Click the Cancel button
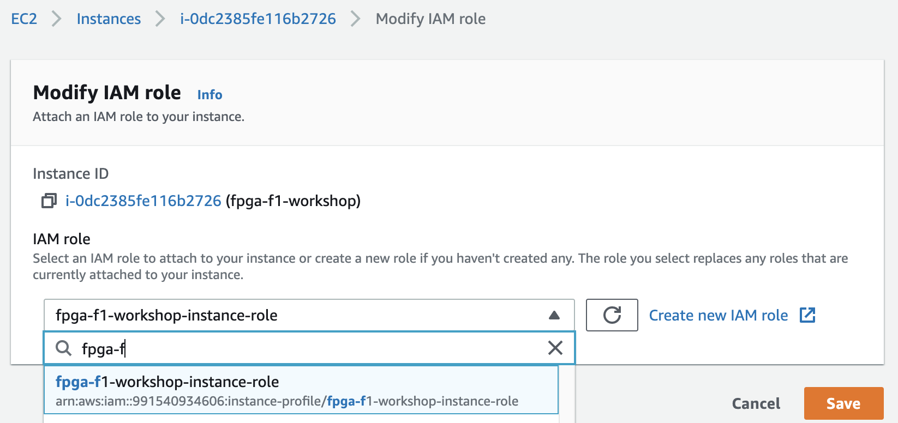This screenshot has width=898, height=423. point(756,403)
